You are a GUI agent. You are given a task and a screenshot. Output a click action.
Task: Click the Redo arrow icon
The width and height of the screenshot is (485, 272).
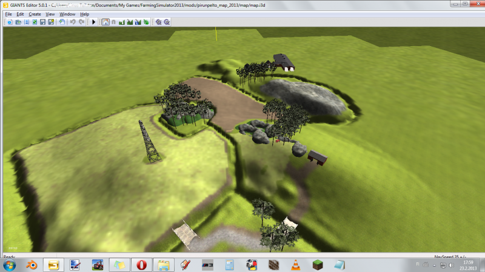[81, 22]
